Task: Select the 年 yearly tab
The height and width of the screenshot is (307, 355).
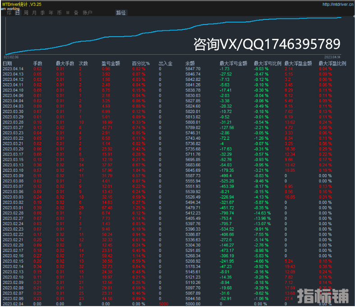Action: tap(51, 13)
